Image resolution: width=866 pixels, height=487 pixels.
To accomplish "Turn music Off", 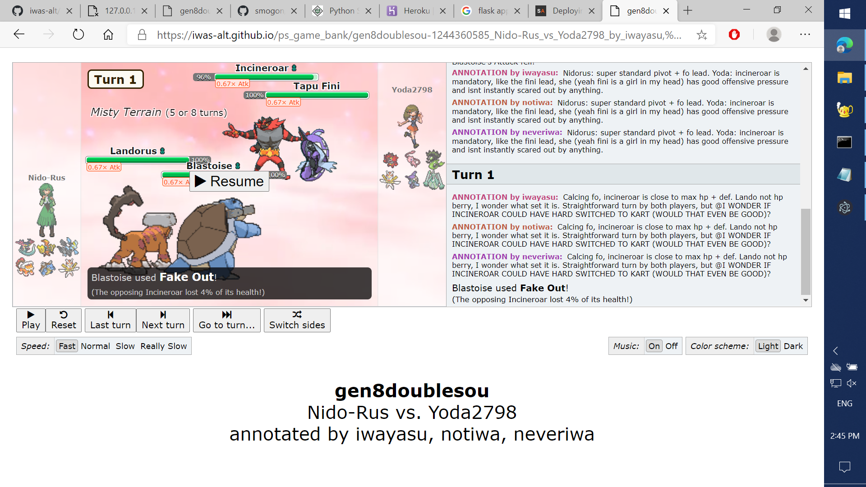I will [671, 346].
